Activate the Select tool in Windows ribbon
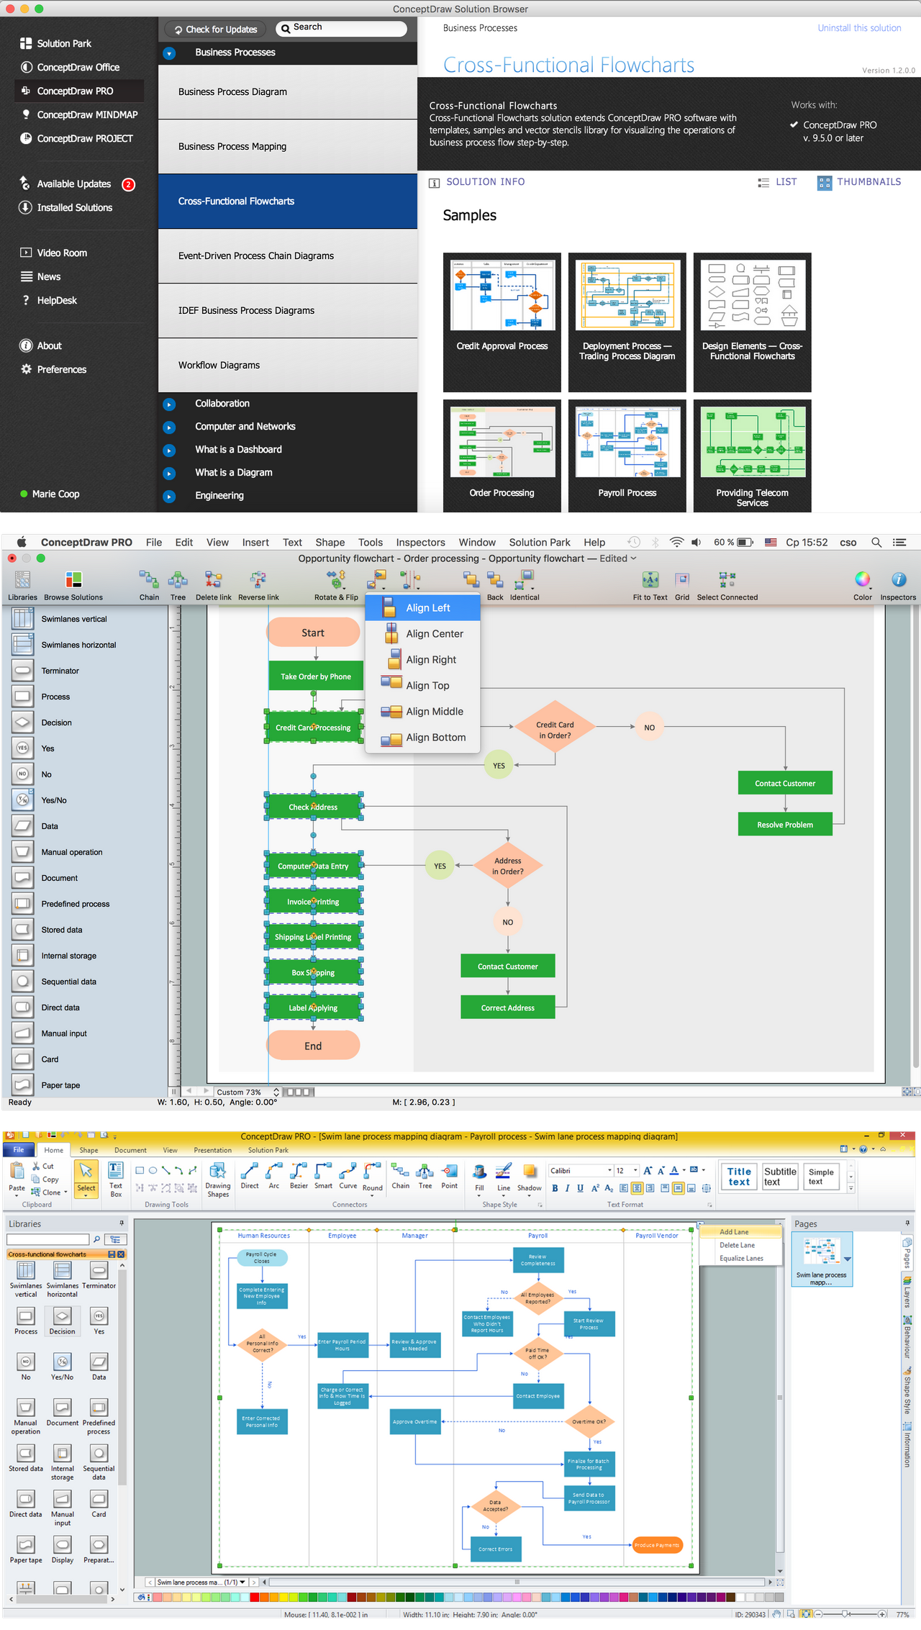Screen dimensions: 921x1630 coord(86,1179)
